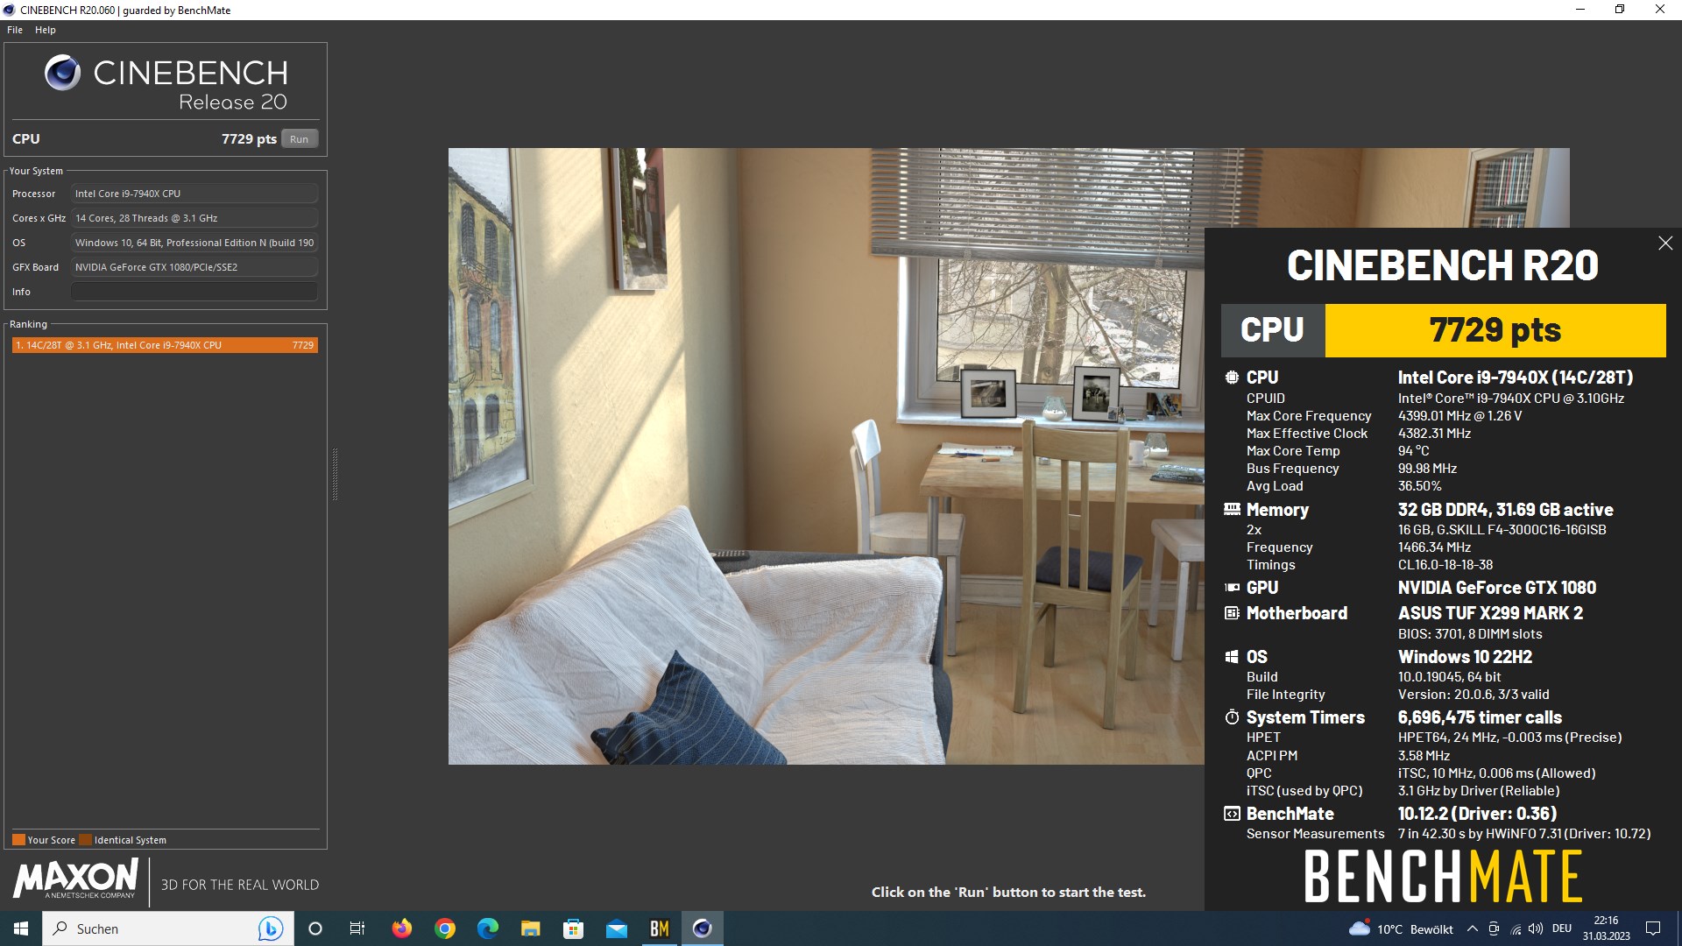Click the Identical System legend swatch
The image size is (1682, 946).
[85, 839]
